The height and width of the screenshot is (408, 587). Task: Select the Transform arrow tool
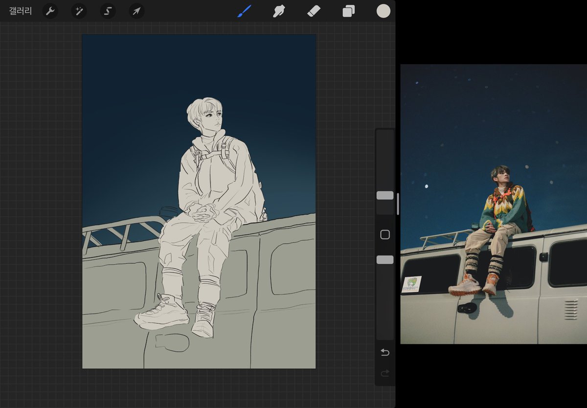pyautogui.click(x=136, y=11)
